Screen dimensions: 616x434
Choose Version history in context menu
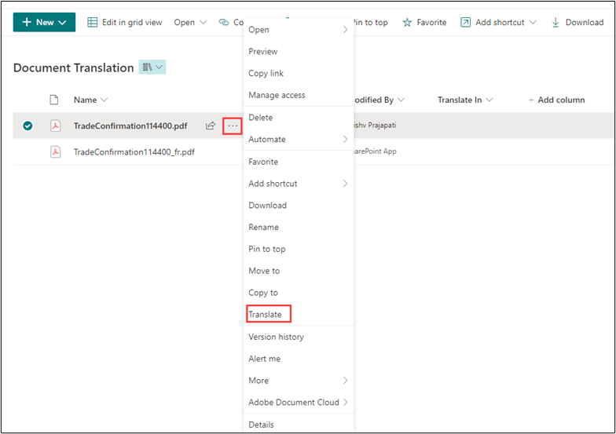click(x=276, y=337)
